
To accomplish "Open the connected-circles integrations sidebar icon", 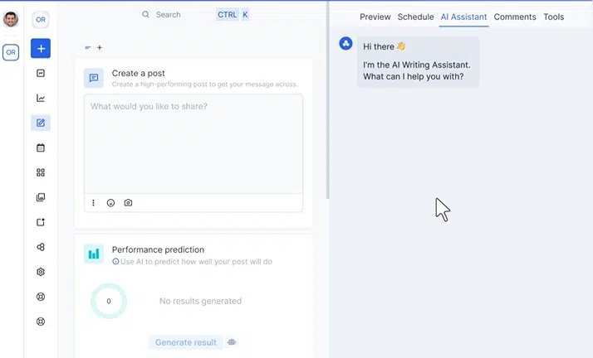I will (x=41, y=247).
